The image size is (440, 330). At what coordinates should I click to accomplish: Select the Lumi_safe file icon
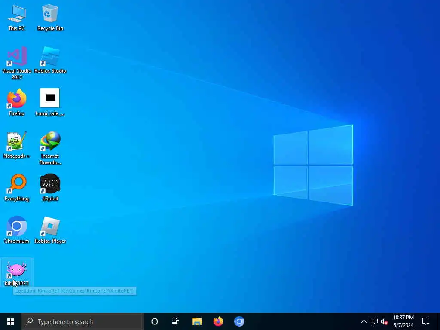(x=50, y=102)
